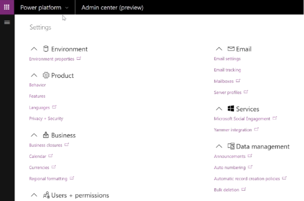Open the Yammer integration link

click(233, 130)
